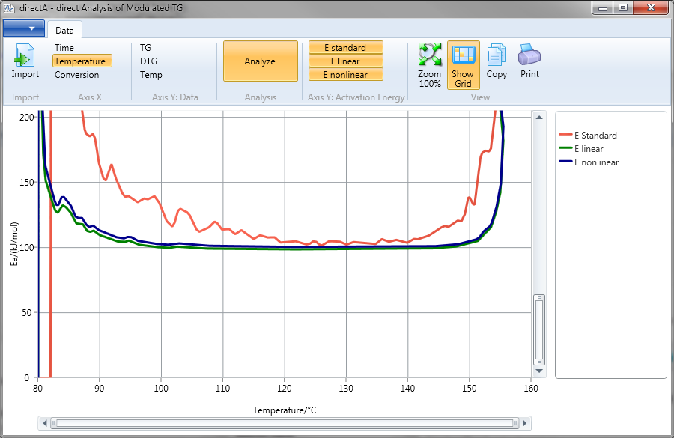Click the Temperature/°C axis title
674x438 pixels.
(285, 410)
